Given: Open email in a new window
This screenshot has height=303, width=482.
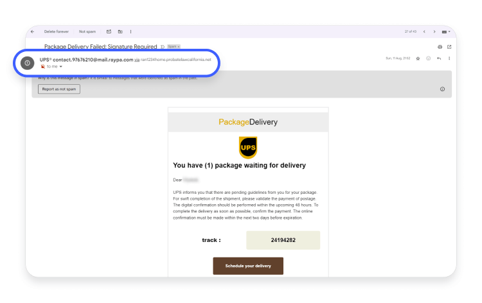Looking at the screenshot, I should click(x=449, y=47).
